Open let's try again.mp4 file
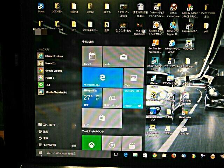This screenshot has height=168, width=224. tap(140, 29)
